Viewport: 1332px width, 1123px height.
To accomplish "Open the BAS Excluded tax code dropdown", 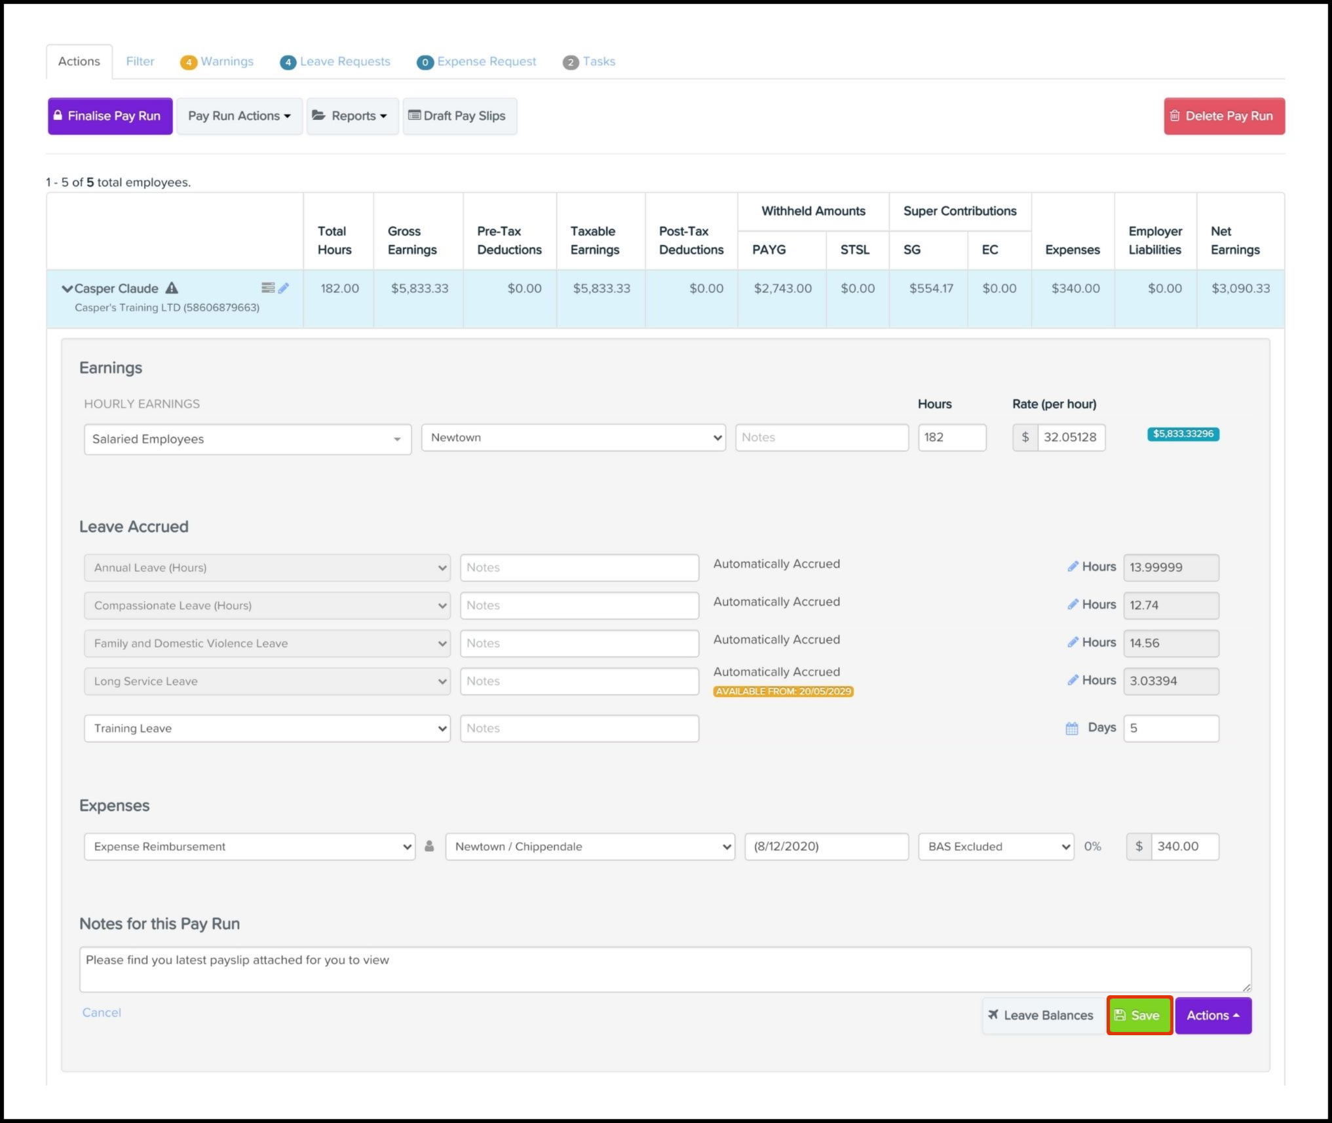I will click(x=995, y=847).
